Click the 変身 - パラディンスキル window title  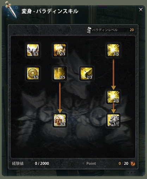coord(50,11)
